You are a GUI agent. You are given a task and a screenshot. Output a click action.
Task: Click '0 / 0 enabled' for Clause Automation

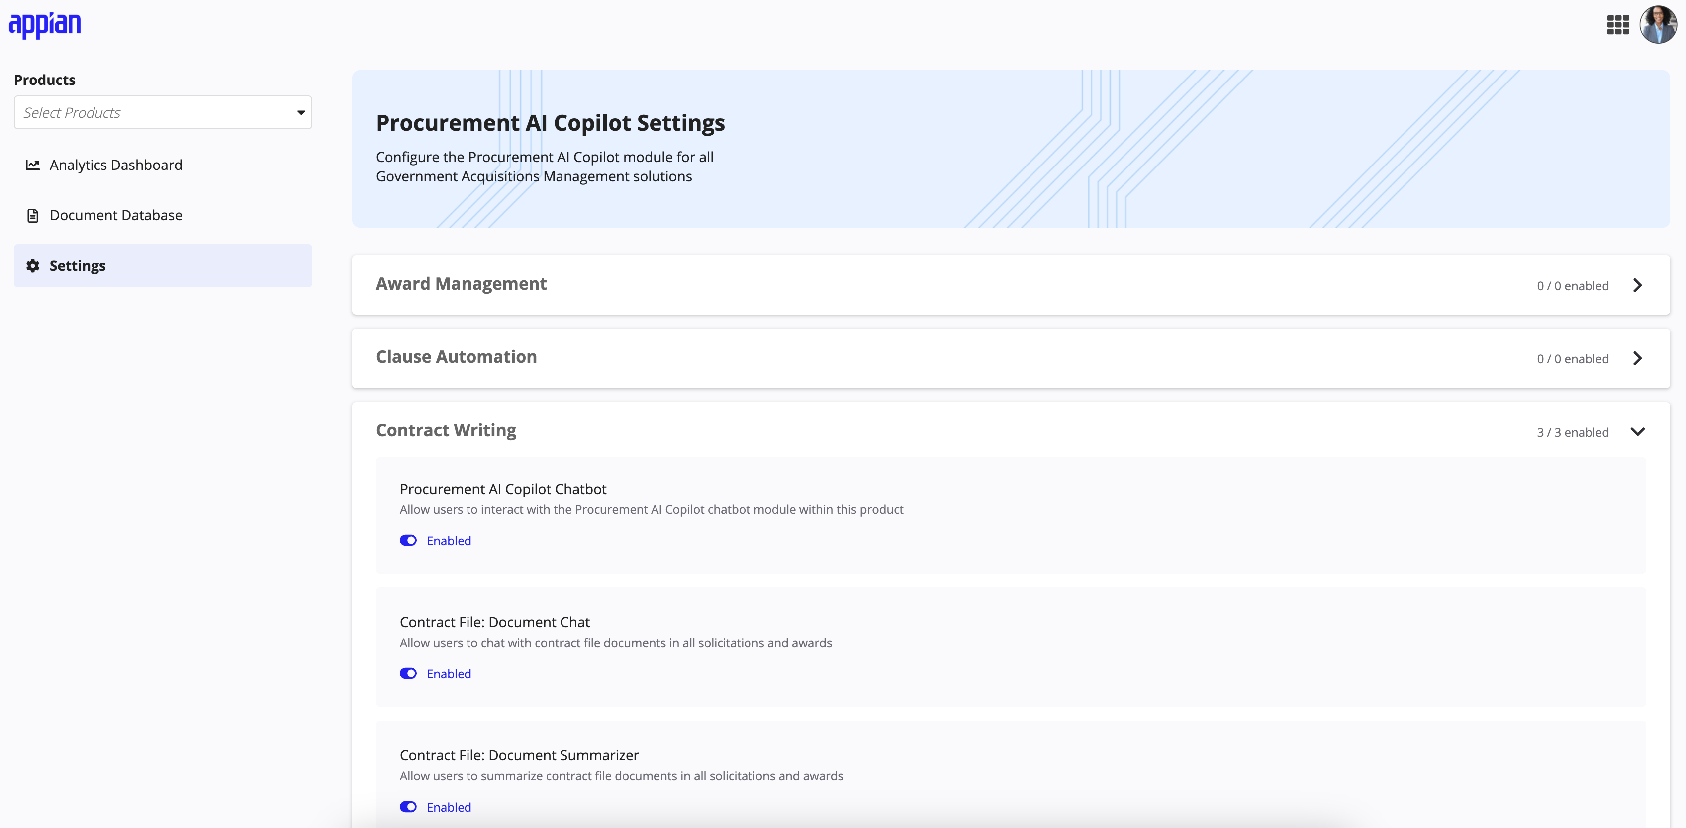point(1573,359)
